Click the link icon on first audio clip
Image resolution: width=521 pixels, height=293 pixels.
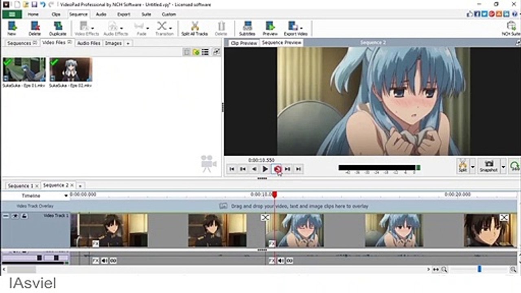(113, 260)
